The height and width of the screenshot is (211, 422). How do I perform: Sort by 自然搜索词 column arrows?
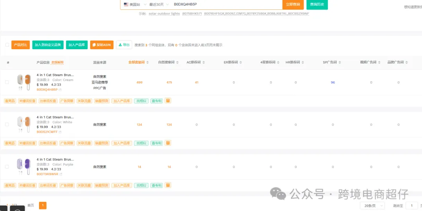[x=177, y=63]
